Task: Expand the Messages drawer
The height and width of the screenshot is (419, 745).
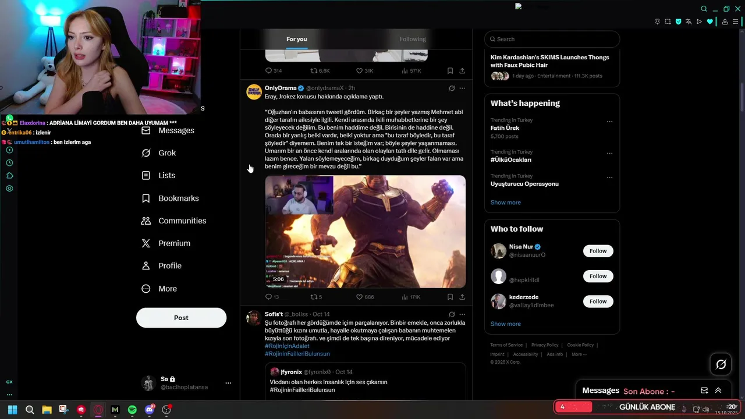Action: coord(718,390)
